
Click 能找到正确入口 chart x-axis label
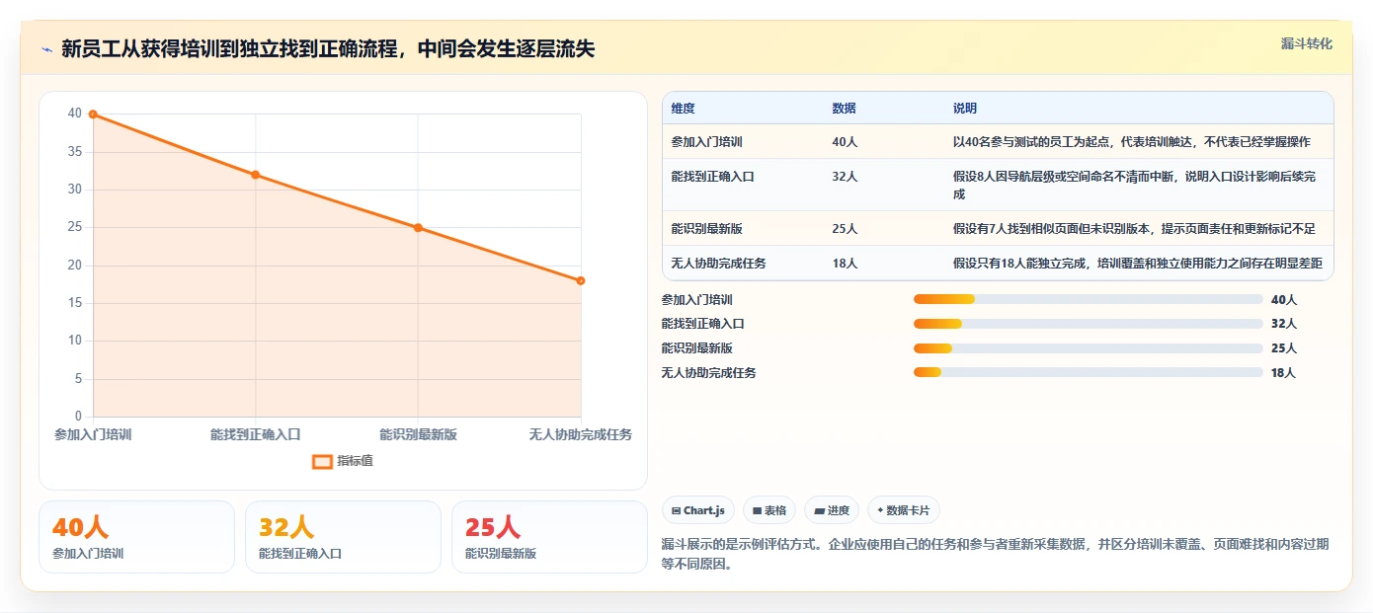255,434
